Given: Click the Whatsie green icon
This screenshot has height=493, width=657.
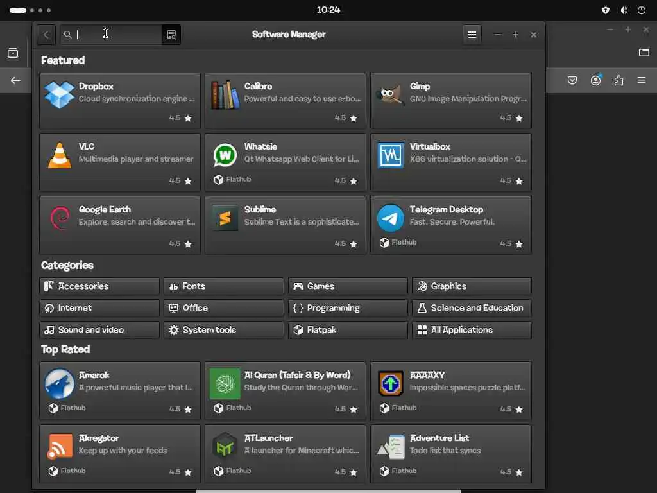Looking at the screenshot, I should click(x=225, y=155).
